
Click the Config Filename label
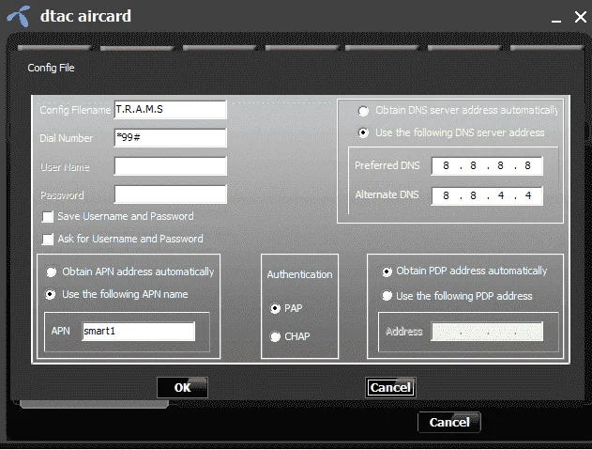[x=75, y=110]
